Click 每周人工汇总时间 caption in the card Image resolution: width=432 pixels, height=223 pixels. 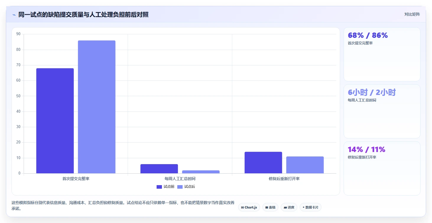[x=362, y=100]
